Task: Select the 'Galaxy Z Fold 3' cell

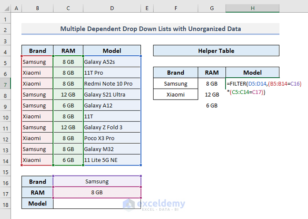Action: pos(112,127)
